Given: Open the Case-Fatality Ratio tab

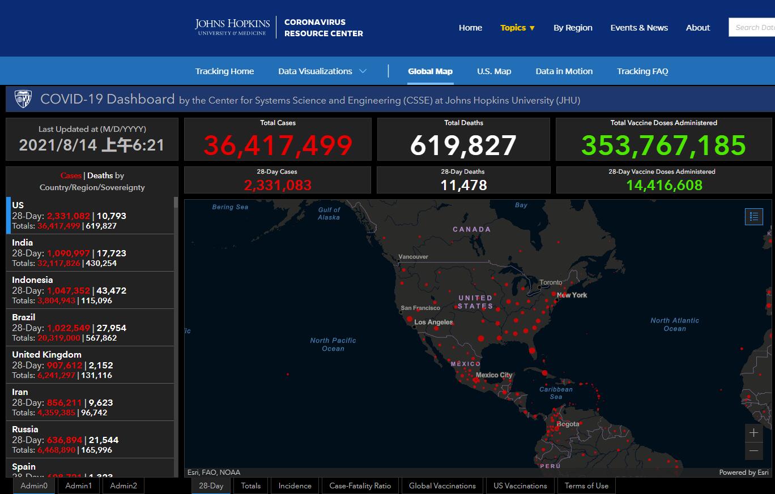Looking at the screenshot, I should 360,486.
